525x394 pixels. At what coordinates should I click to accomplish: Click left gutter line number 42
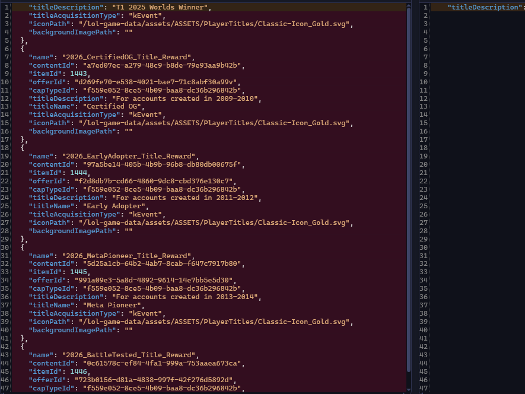(5, 347)
